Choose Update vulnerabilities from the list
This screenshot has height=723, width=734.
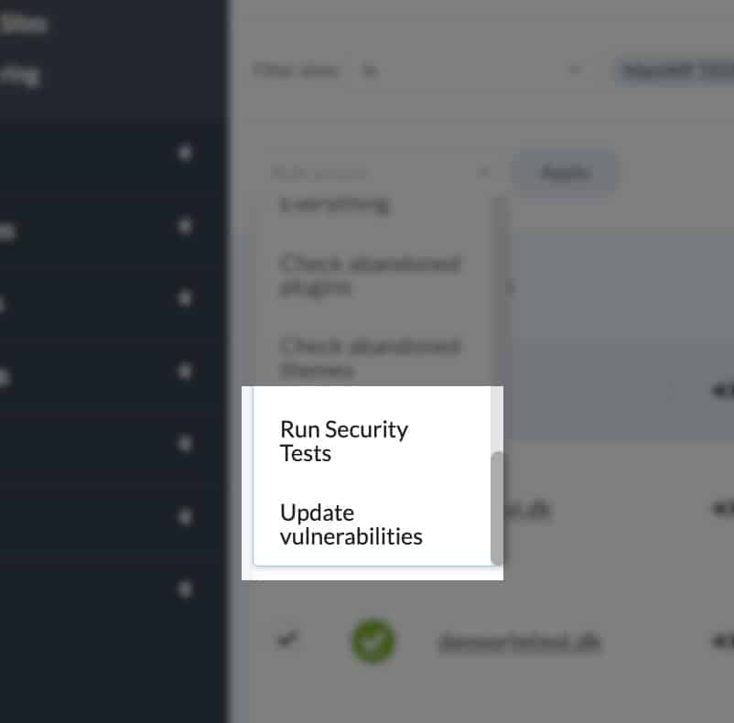point(351,523)
